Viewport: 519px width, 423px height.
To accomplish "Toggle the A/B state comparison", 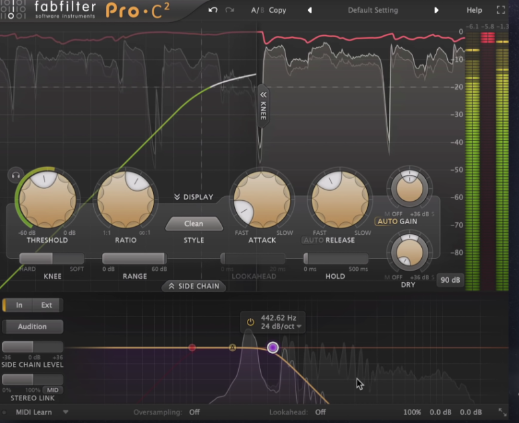I will pyautogui.click(x=258, y=10).
